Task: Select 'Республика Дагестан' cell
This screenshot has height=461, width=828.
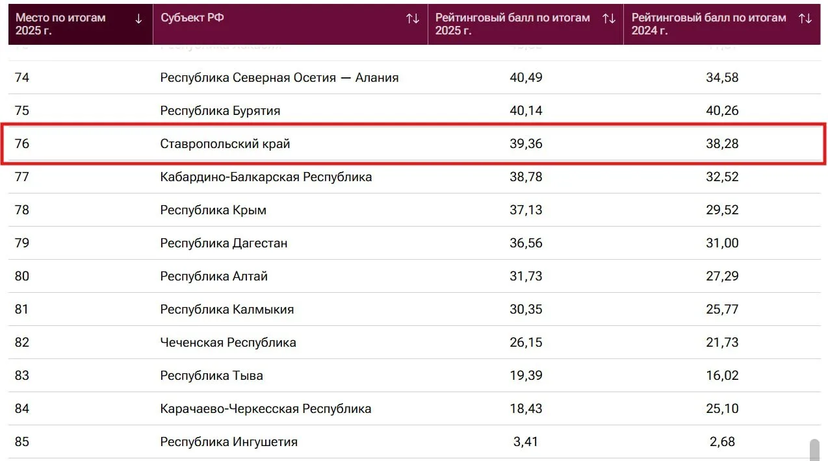Action: tap(224, 243)
